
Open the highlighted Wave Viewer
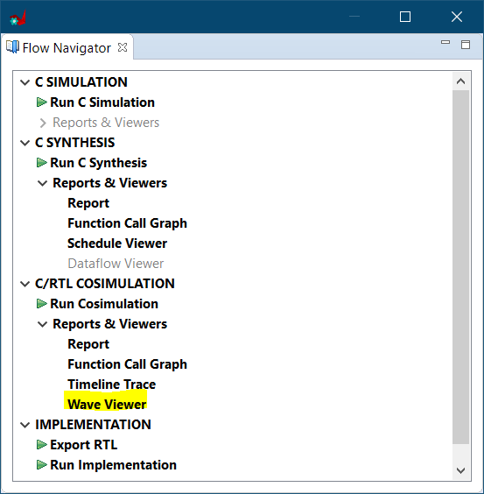[x=107, y=405]
